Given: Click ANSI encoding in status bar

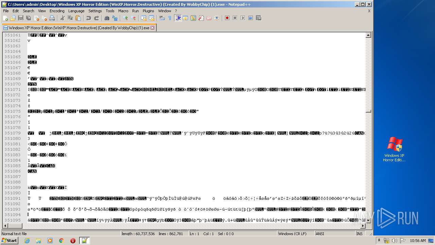Looking at the screenshot, I should pos(320,234).
